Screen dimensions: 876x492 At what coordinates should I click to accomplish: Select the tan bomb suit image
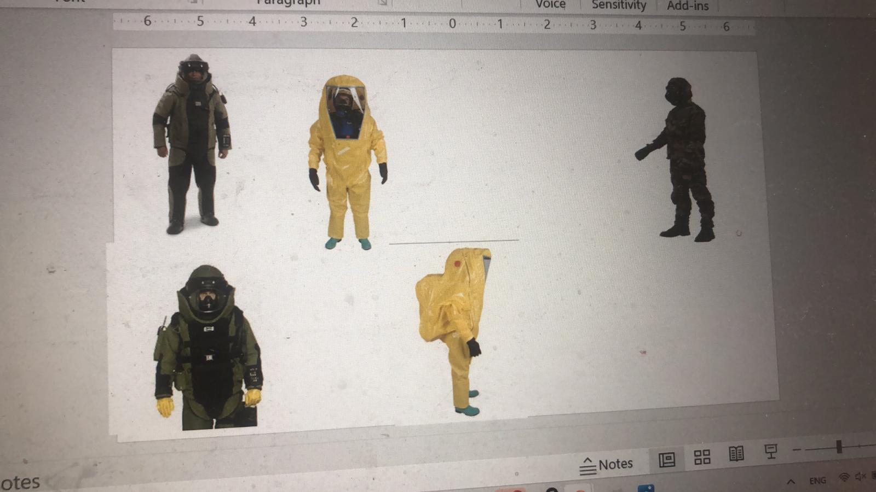click(x=191, y=145)
